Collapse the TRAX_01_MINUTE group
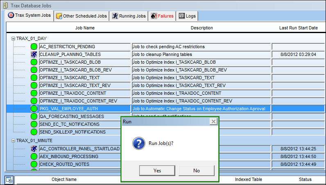Image resolution: width=326 pixels, height=185 pixels. coord(13,140)
